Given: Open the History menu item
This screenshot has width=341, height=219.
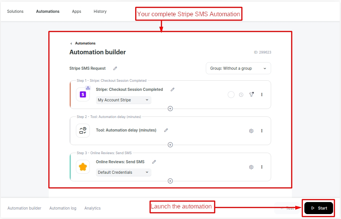Looking at the screenshot, I should [x=100, y=11].
